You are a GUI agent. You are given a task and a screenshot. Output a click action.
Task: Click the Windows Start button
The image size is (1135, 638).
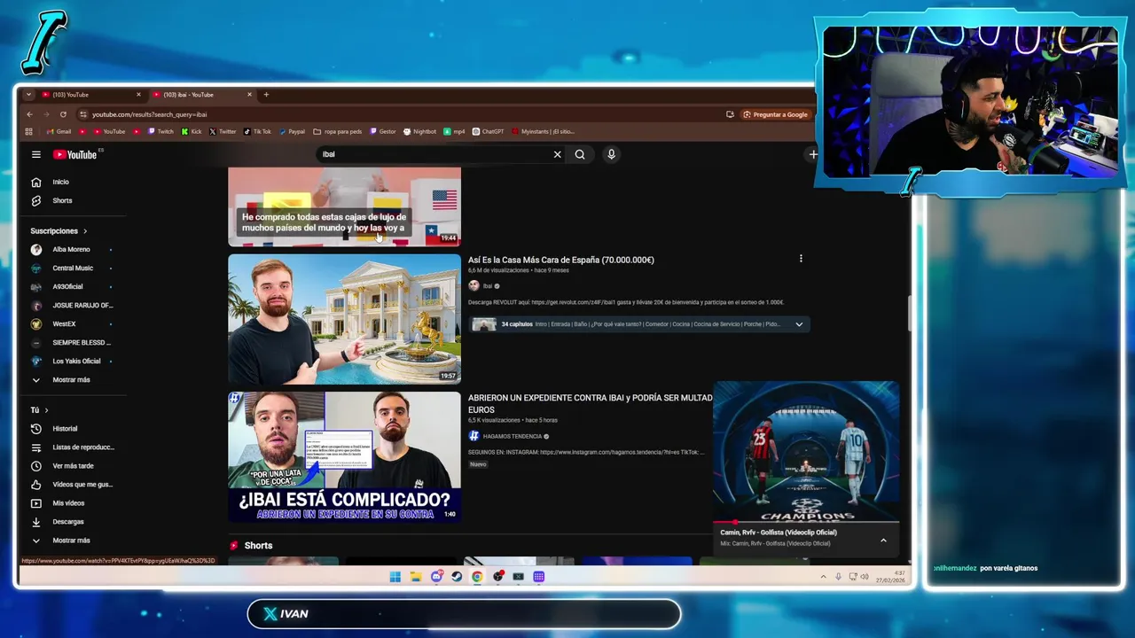395,577
